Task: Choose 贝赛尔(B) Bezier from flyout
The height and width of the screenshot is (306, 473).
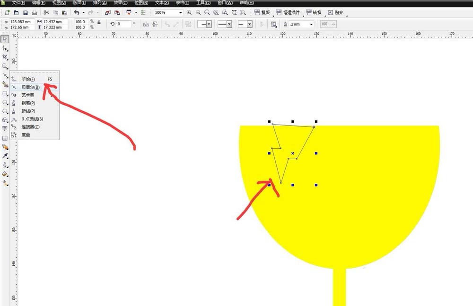Action: [35, 87]
